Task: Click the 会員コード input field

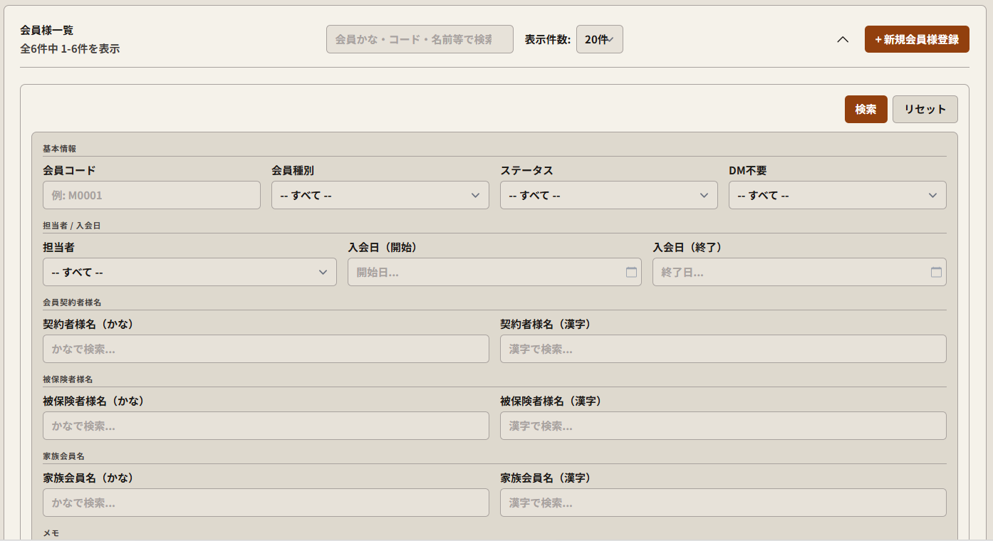Action: coord(151,195)
